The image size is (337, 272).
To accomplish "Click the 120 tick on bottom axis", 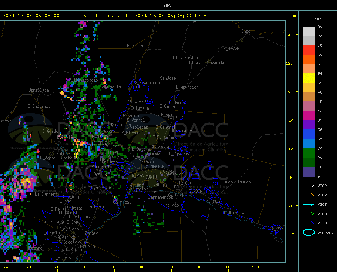I will click(x=255, y=267).
